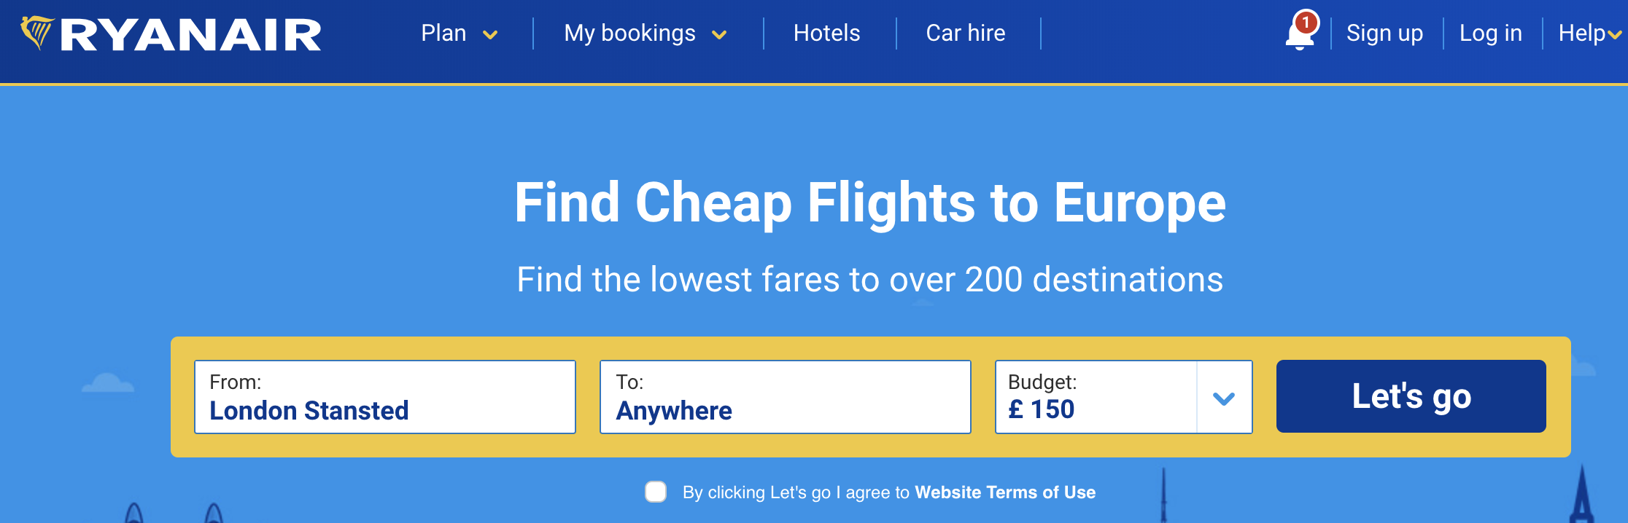Click the Log in link
1628x523 pixels.
point(1490,34)
